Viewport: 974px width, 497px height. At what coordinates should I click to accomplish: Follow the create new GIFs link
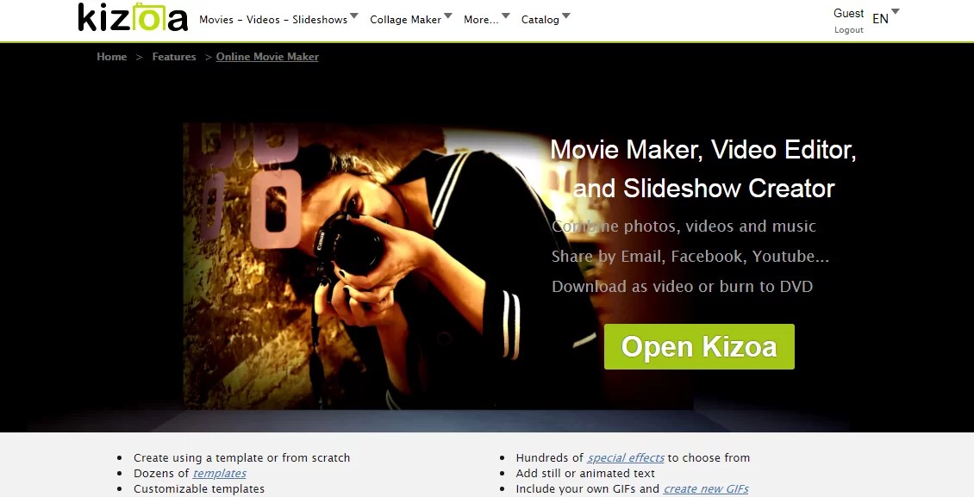pos(706,488)
